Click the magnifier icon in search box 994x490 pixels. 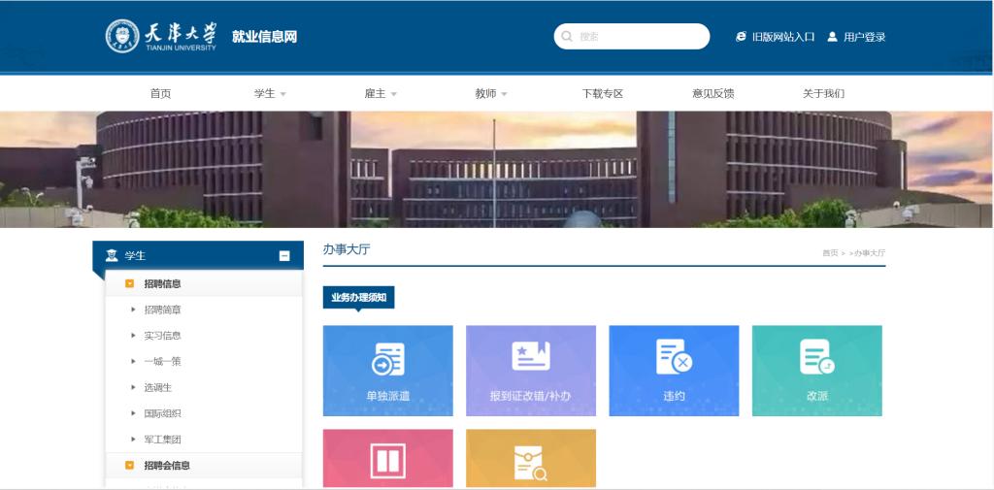(x=567, y=37)
